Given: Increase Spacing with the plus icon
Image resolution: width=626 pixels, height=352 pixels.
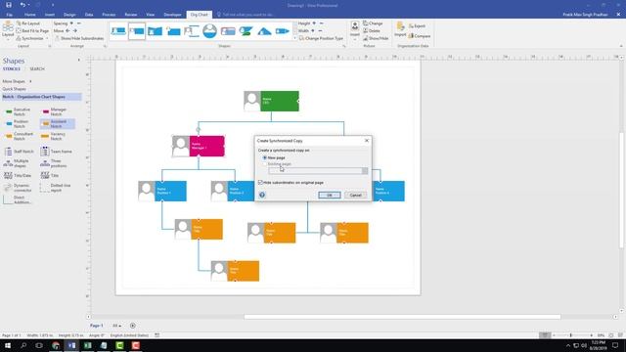Looking at the screenshot, I should [71, 23].
